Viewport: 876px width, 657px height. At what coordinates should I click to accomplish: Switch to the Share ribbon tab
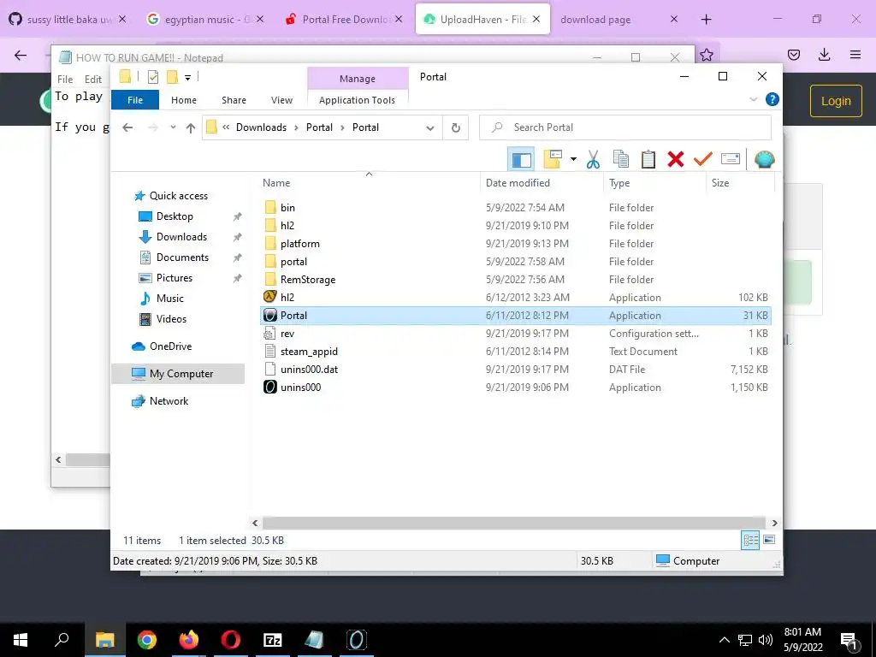[234, 100]
